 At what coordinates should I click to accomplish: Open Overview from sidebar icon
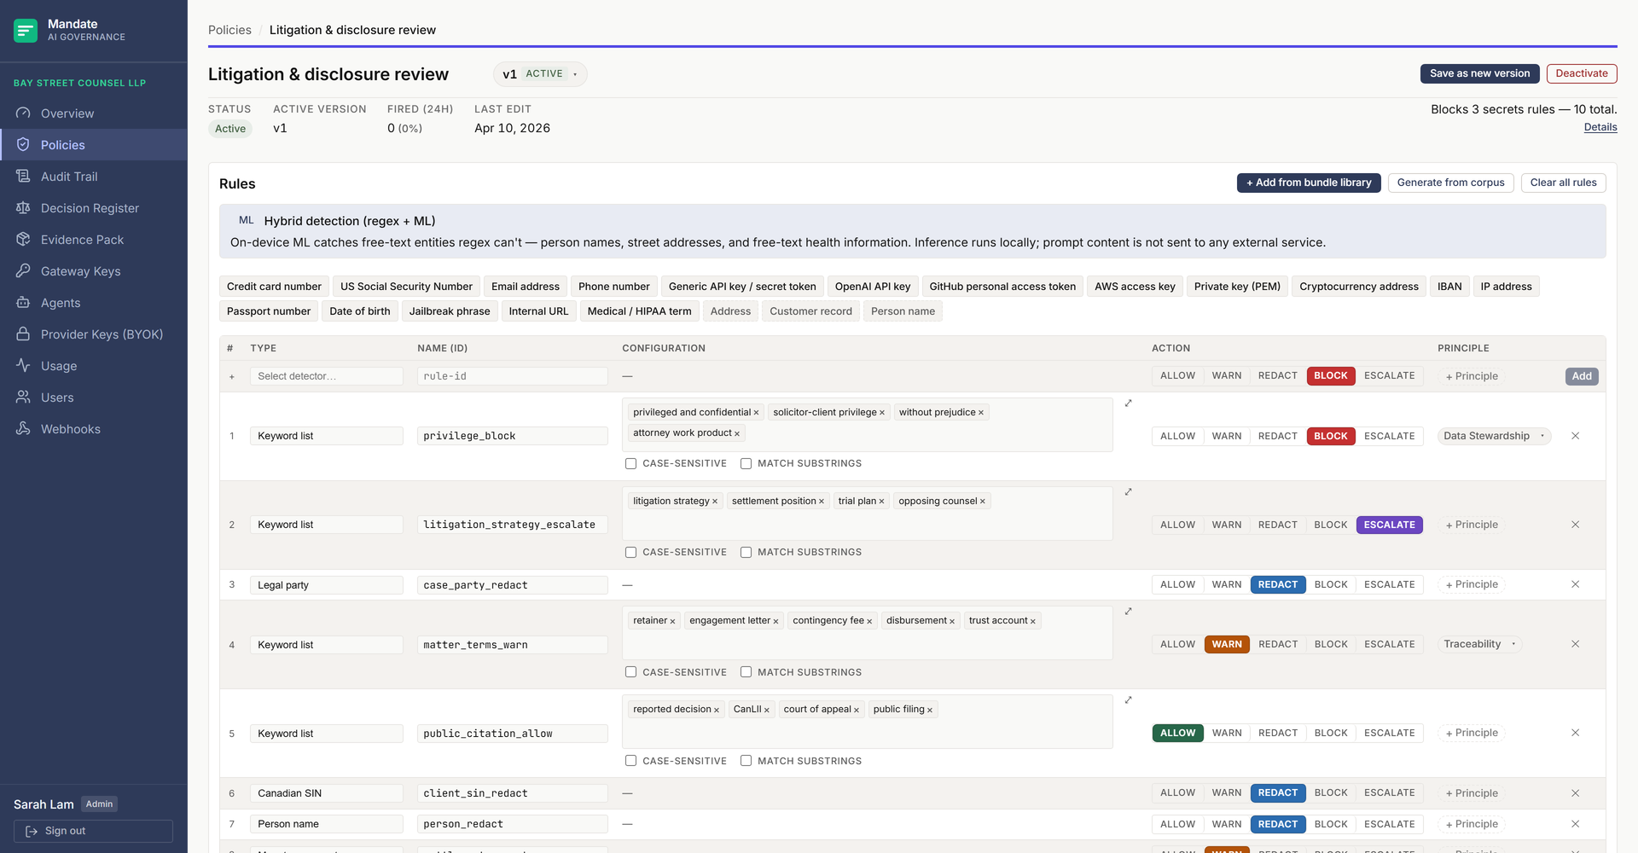coord(23,113)
